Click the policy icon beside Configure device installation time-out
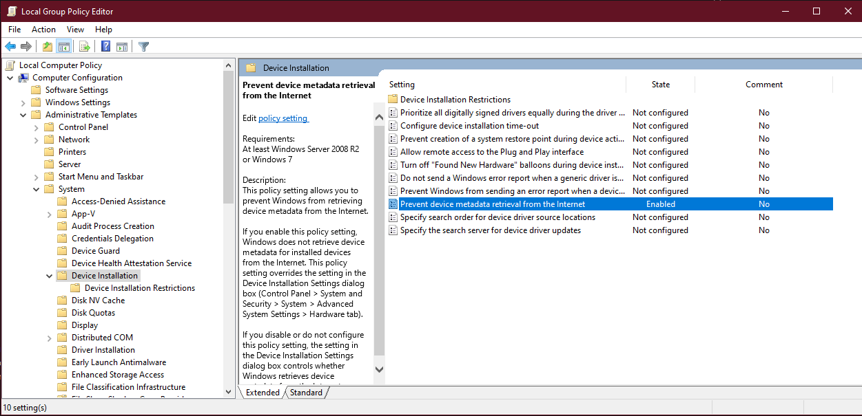Screen dimensions: 862x416 pyautogui.click(x=393, y=126)
